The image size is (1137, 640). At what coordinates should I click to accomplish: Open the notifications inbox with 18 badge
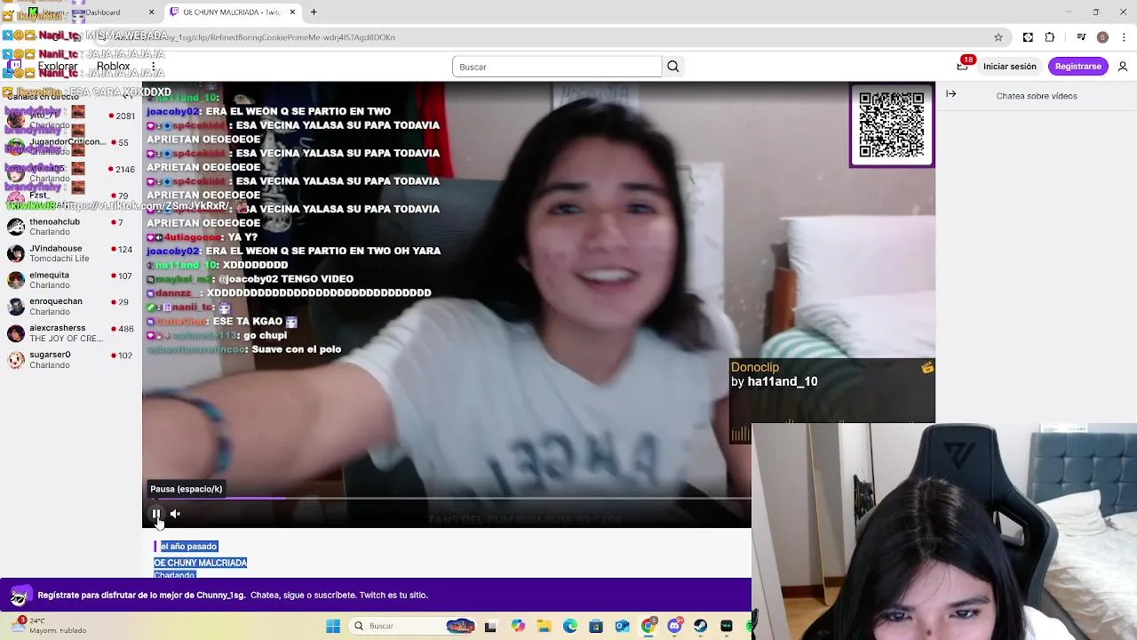[963, 66]
